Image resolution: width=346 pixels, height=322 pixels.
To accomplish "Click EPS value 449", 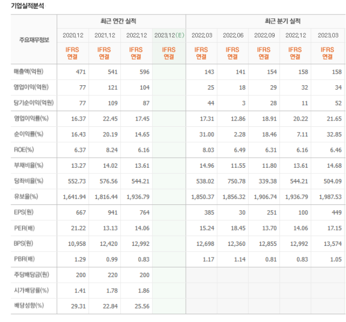I will click(336, 213).
